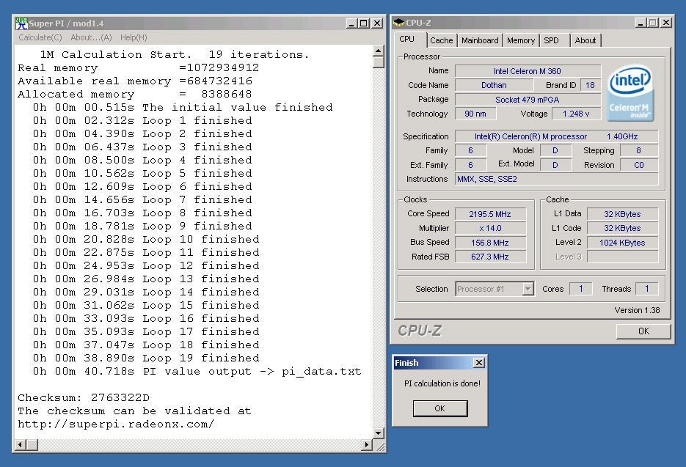686x467 pixels.
Task: Minimize the CPU-Z window
Action: [641, 22]
